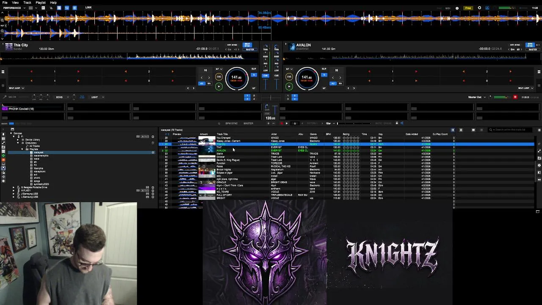Toggle the Q quantize button on deck 1
This screenshot has width=542, height=305.
pos(254,75)
